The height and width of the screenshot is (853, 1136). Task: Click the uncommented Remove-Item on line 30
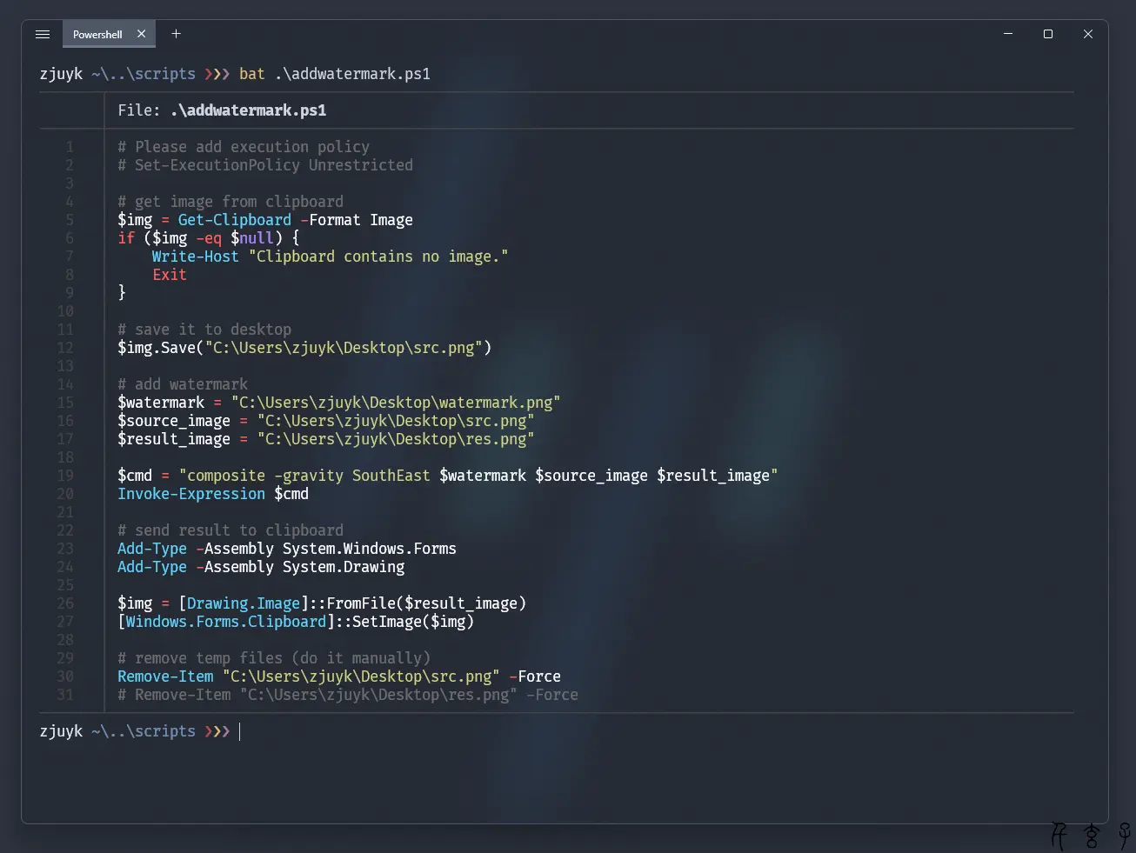tap(165, 676)
